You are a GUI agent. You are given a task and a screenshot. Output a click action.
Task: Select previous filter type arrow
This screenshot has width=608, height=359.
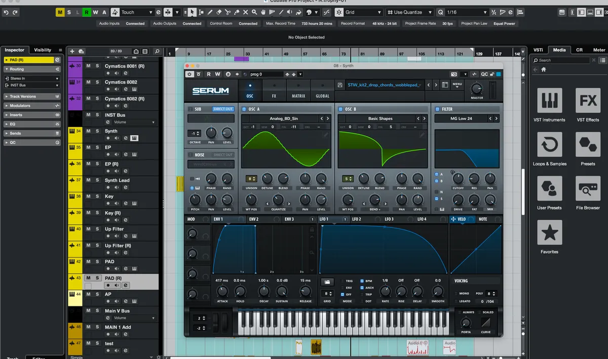coord(490,118)
